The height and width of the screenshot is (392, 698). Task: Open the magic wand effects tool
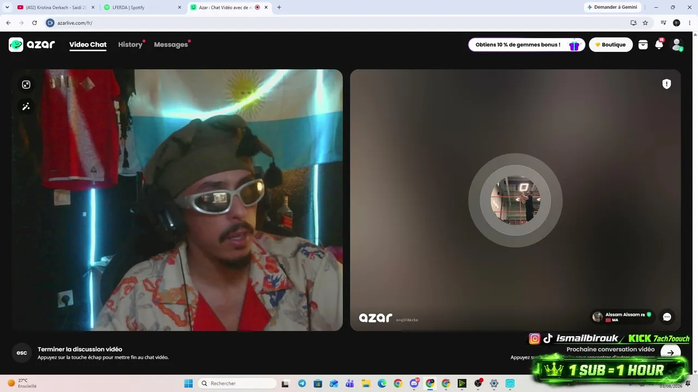click(26, 107)
